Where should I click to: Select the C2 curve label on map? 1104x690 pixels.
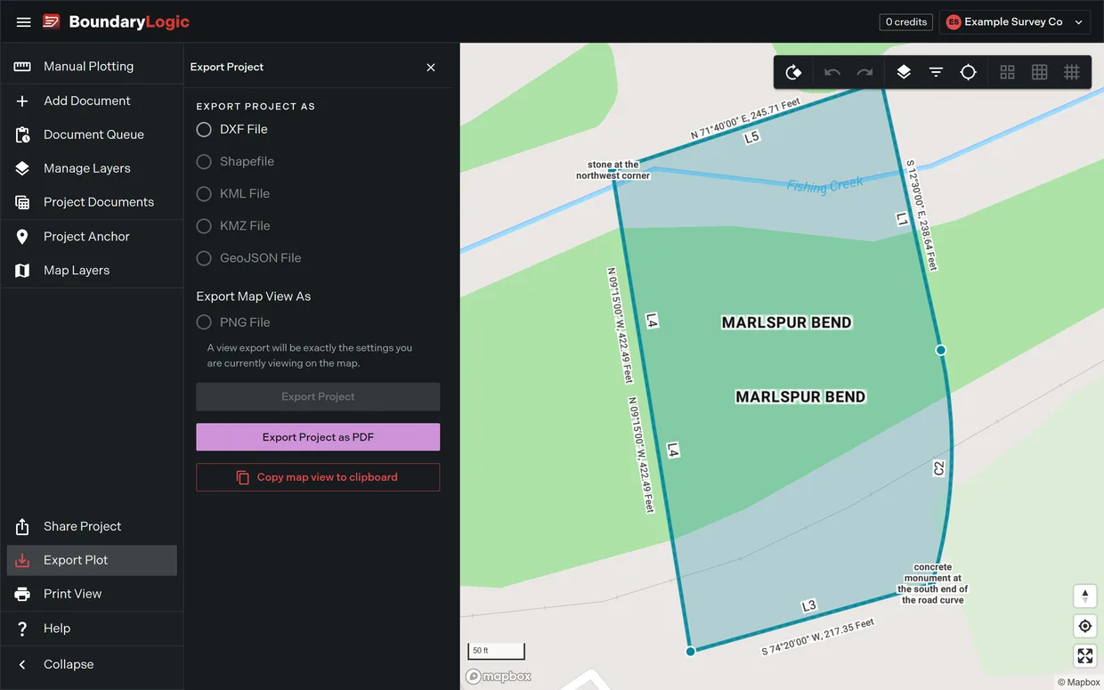tap(938, 468)
